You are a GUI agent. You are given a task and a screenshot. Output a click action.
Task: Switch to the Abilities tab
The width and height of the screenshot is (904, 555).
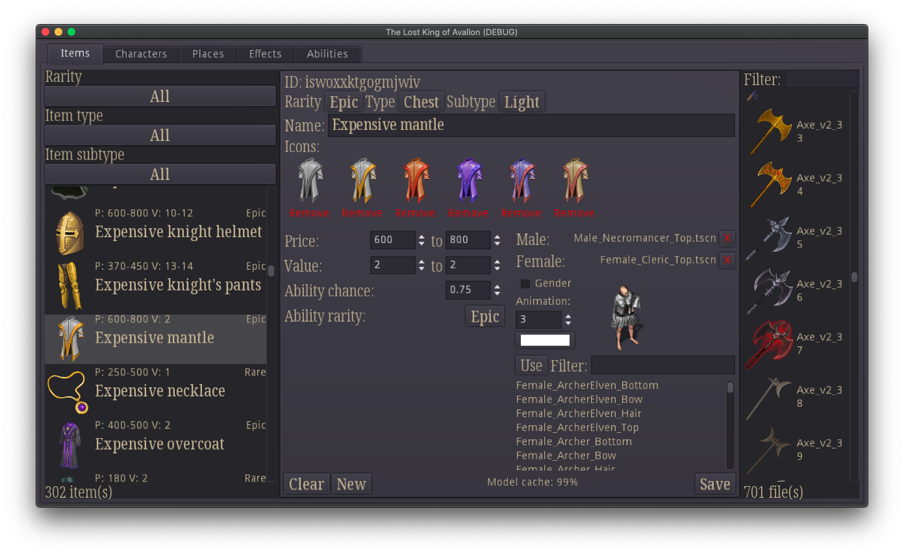(327, 54)
